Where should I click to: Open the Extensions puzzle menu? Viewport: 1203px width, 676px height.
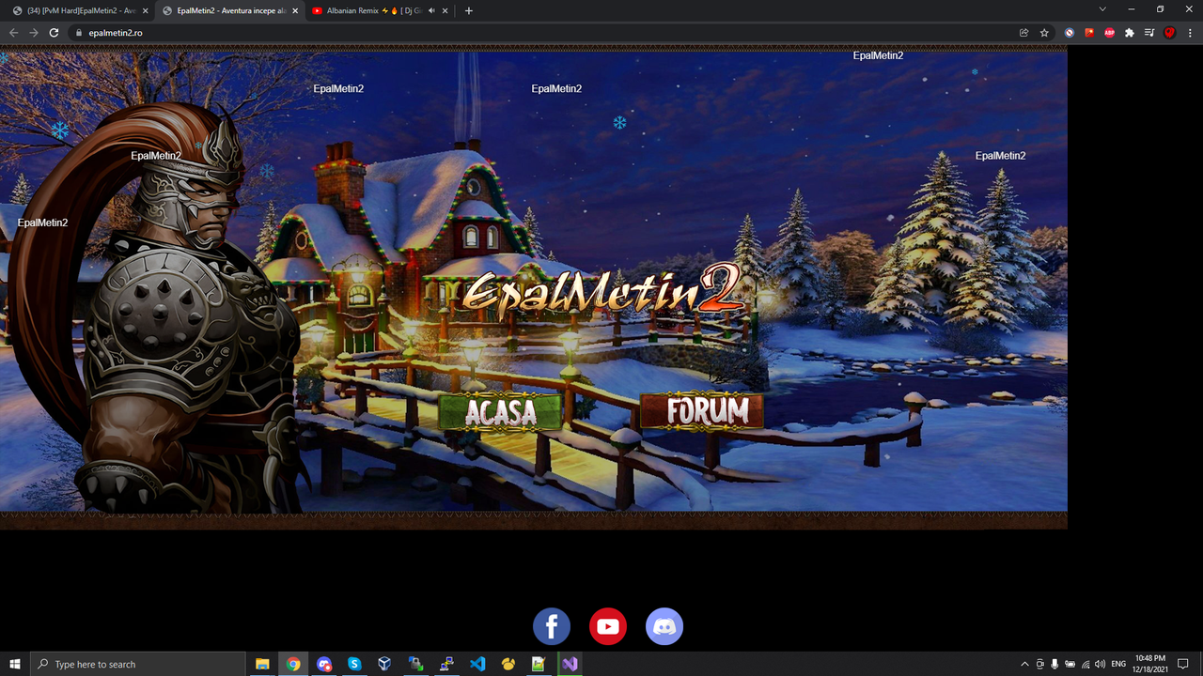[x=1130, y=32]
